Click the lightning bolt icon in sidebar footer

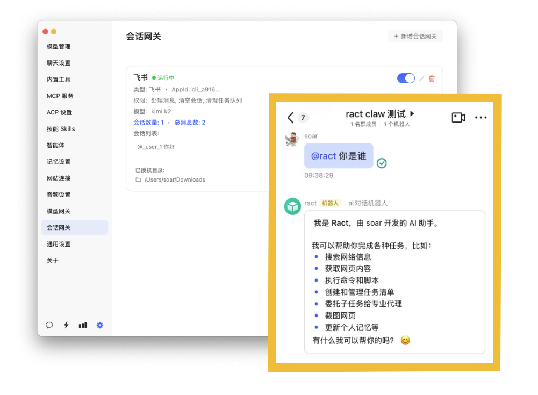click(x=66, y=325)
